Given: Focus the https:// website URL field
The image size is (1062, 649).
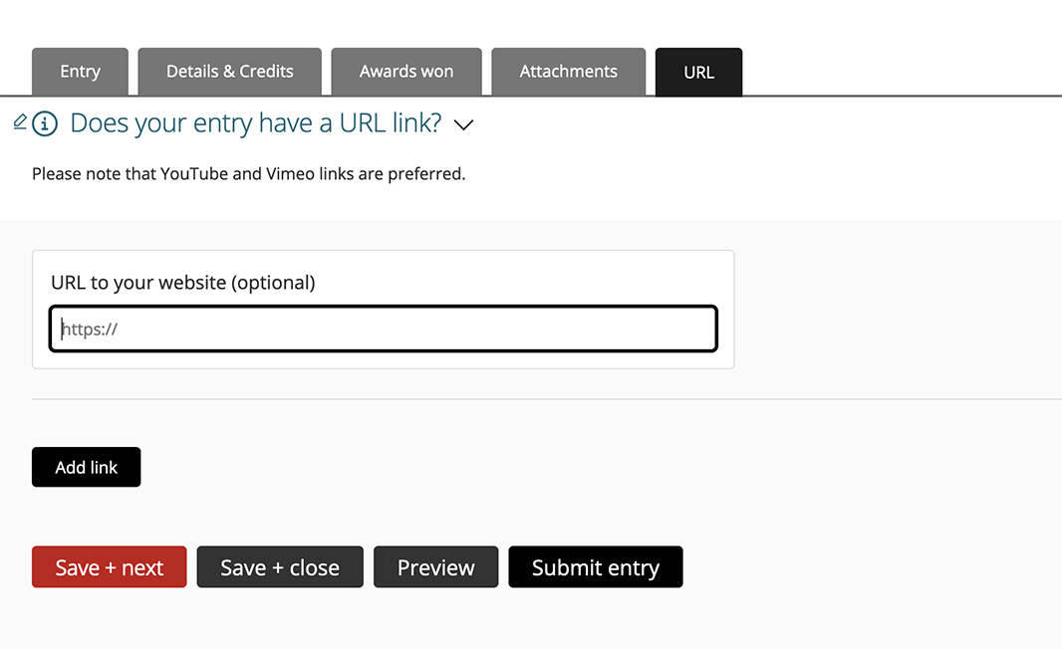Looking at the screenshot, I should tap(384, 329).
